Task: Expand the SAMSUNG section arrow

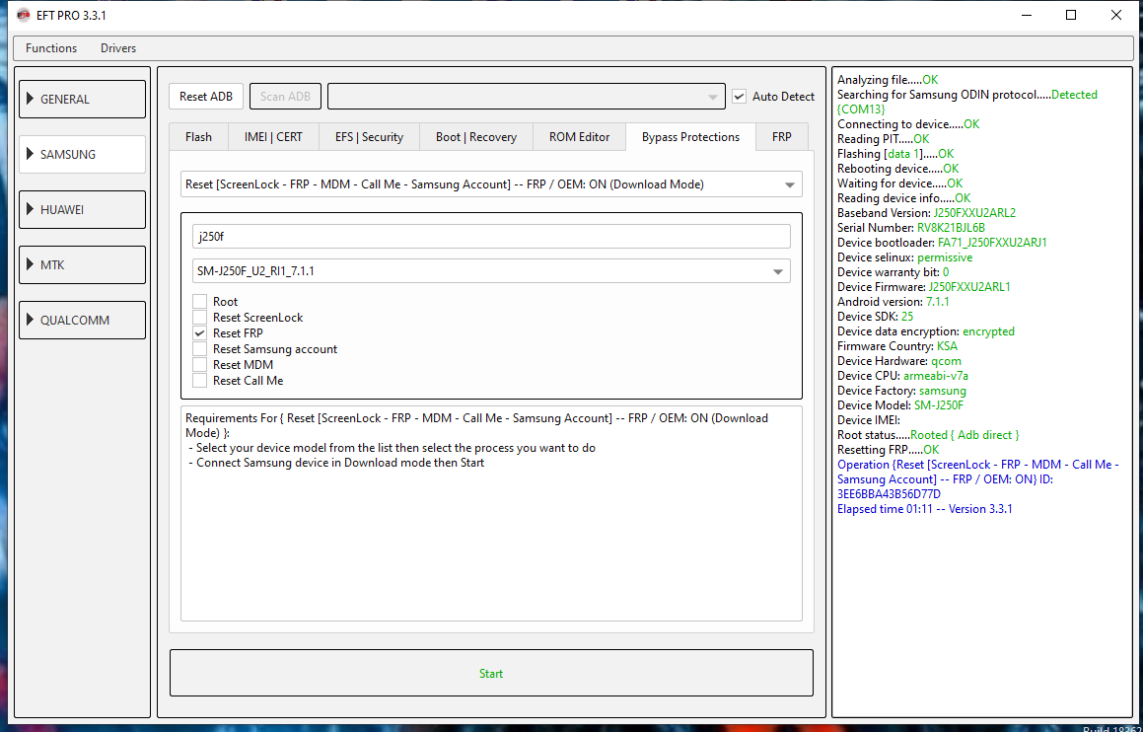Action: click(30, 154)
